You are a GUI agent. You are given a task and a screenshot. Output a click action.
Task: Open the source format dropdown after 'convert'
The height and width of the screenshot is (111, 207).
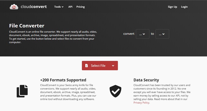pyautogui.click(x=143, y=34)
